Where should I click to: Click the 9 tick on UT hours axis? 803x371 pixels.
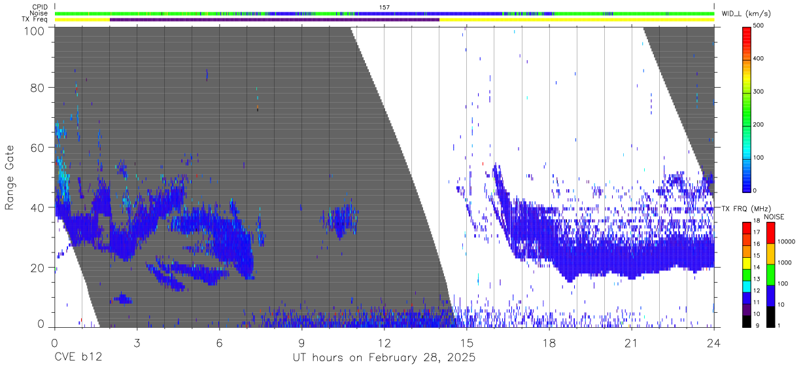tap(302, 343)
